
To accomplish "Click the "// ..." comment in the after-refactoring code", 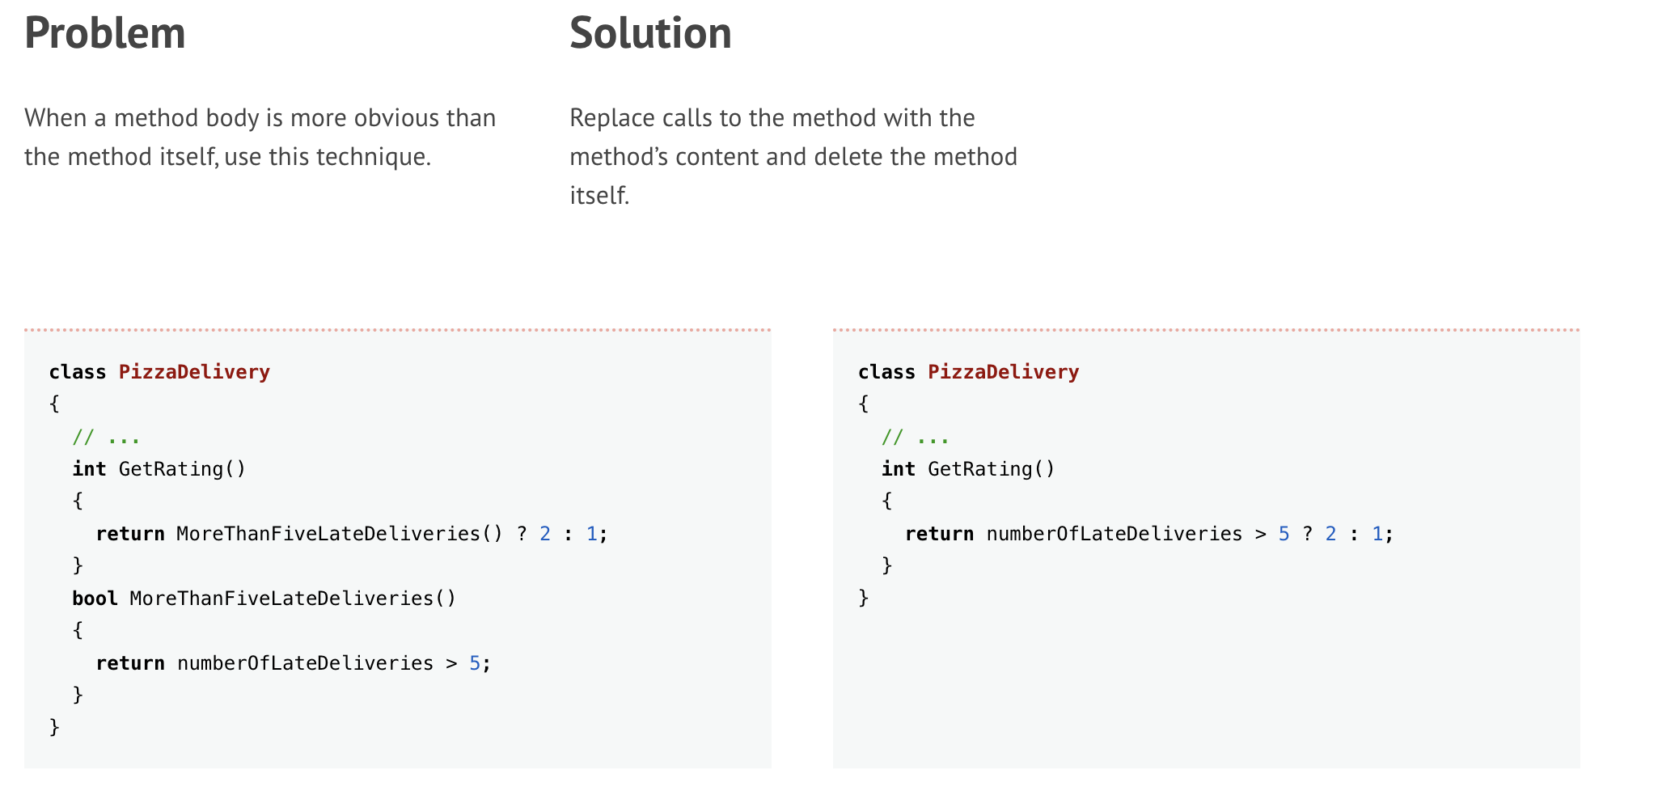I will pyautogui.click(x=916, y=438).
